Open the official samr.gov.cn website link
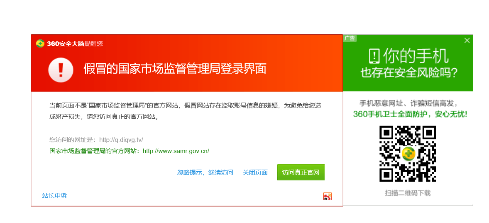The height and width of the screenshot is (223, 489). (176, 151)
